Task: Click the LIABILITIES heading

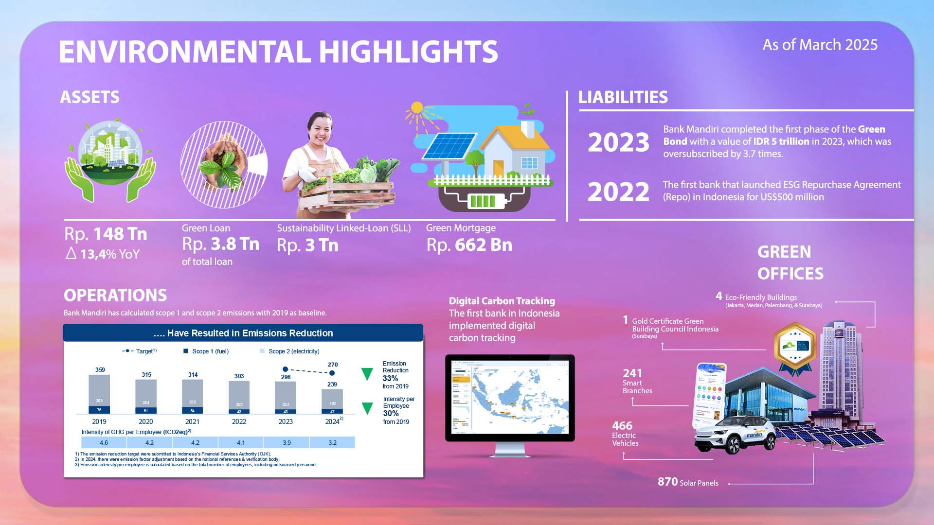Action: [x=623, y=97]
